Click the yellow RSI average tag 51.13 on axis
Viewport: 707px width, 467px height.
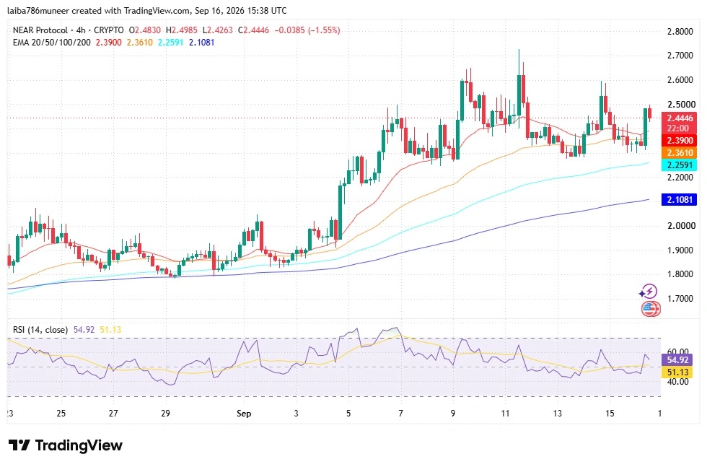[x=677, y=372]
